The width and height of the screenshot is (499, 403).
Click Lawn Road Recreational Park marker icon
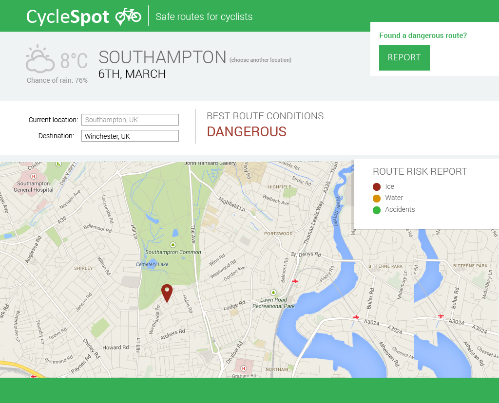point(273,292)
